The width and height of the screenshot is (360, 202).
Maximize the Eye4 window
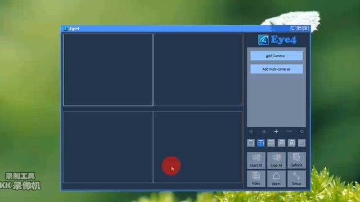point(299,29)
